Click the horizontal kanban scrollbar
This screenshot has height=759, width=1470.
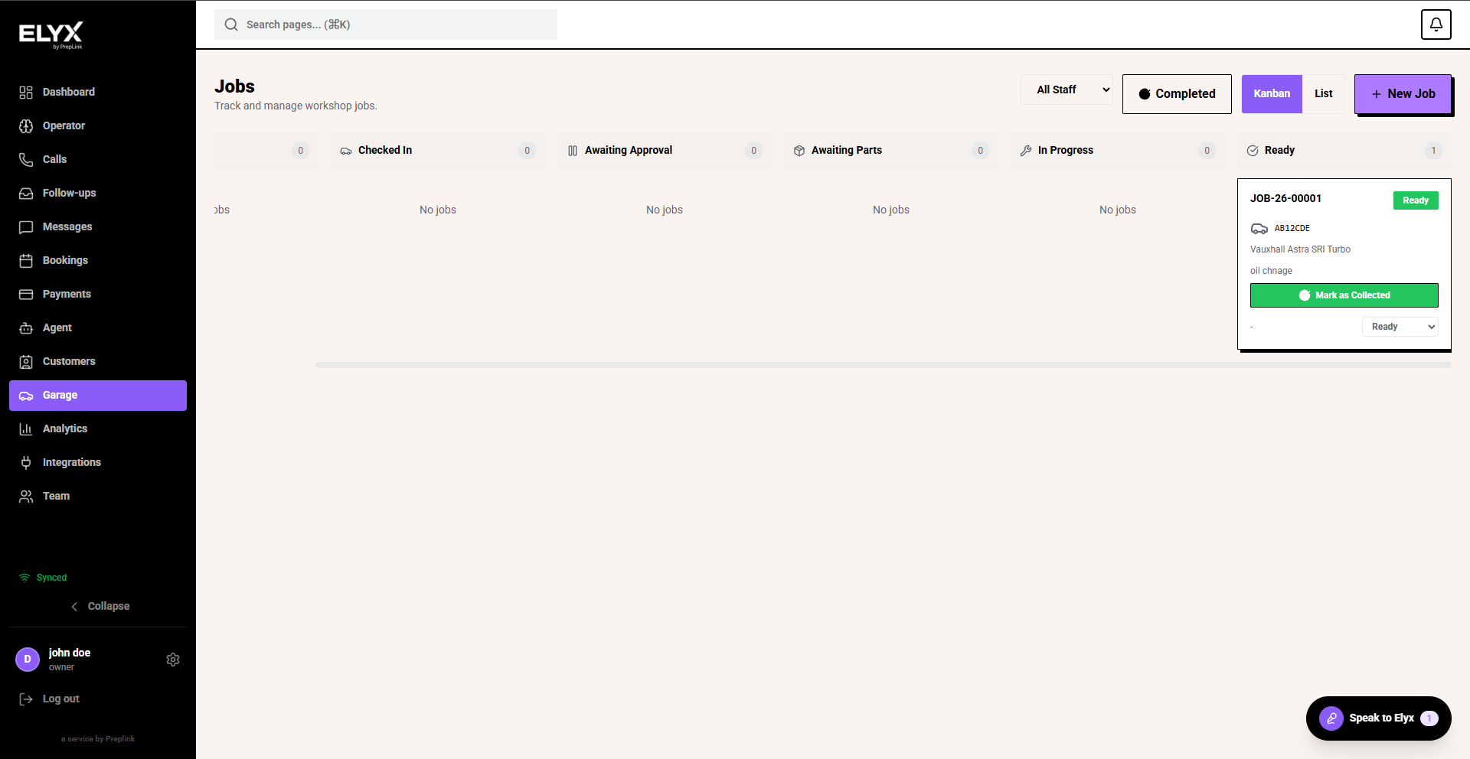click(x=883, y=365)
